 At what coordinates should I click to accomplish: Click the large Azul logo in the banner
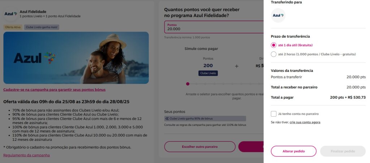pos(35,58)
